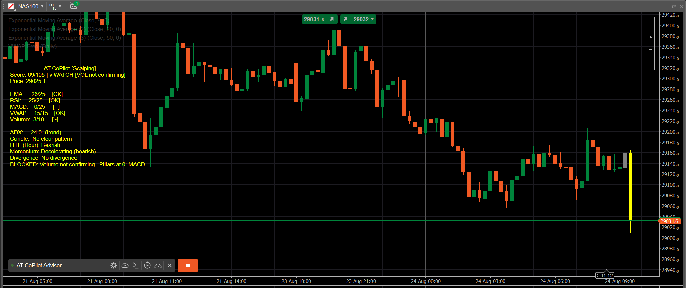Open the cBot robot instances icon
The image size is (686, 288).
[x=74, y=6]
